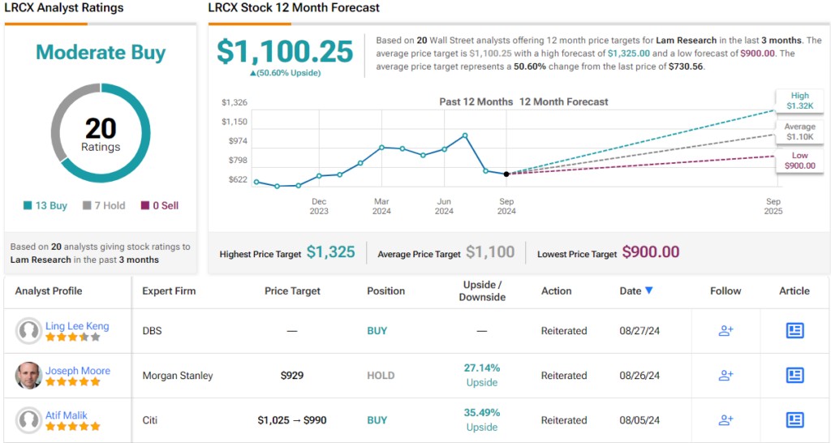The width and height of the screenshot is (831, 443).
Task: Click the gray Hold legend swatch
Action: 87,206
